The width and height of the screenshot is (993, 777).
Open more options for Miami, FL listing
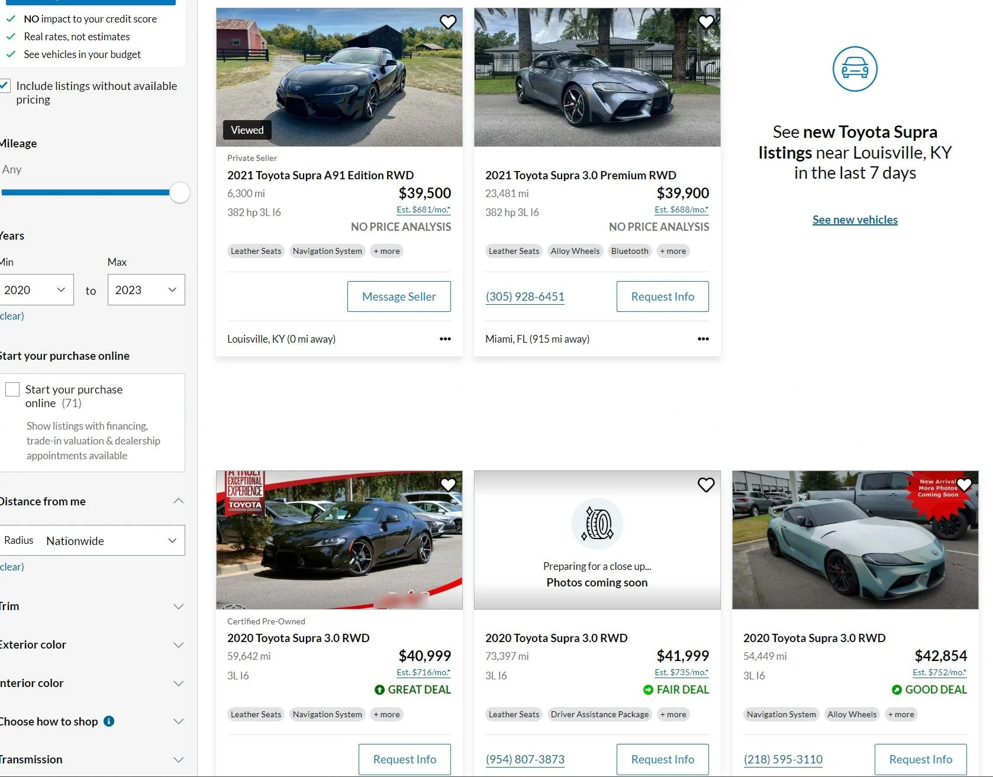coord(703,339)
